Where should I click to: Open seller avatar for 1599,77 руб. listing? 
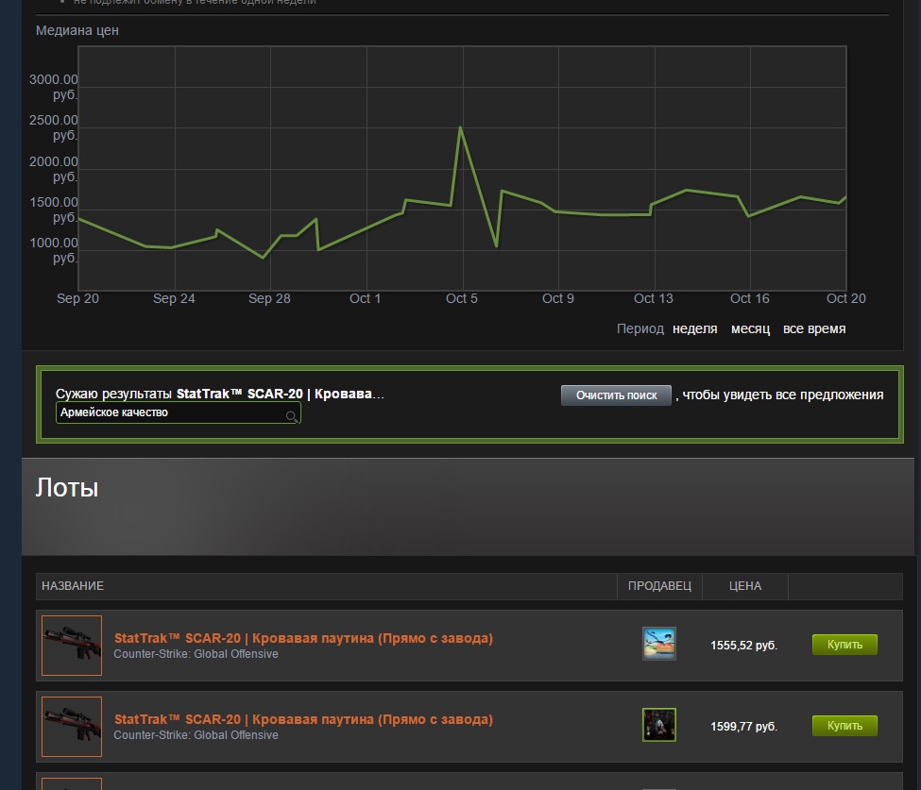point(659,725)
